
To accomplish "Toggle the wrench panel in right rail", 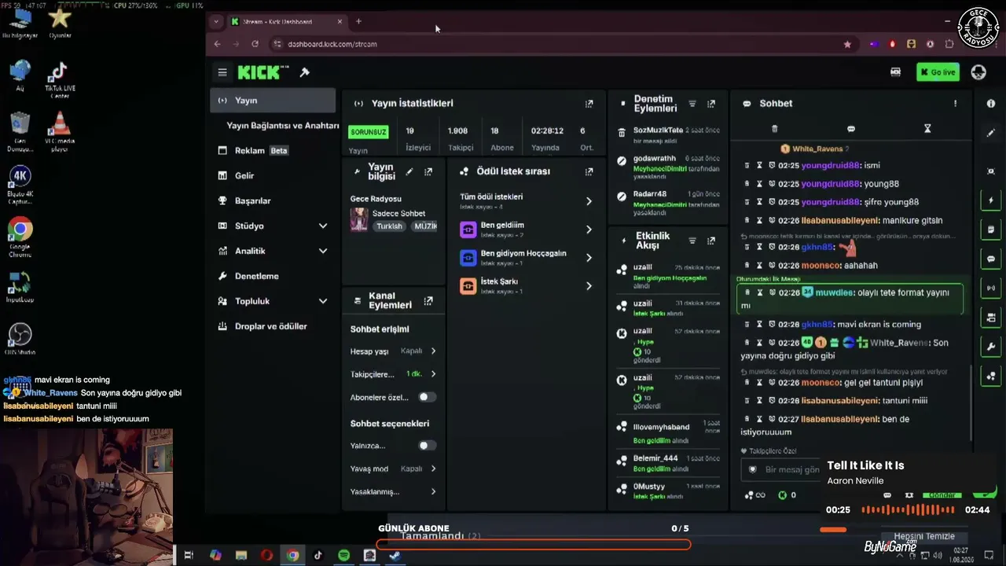I will tap(990, 347).
